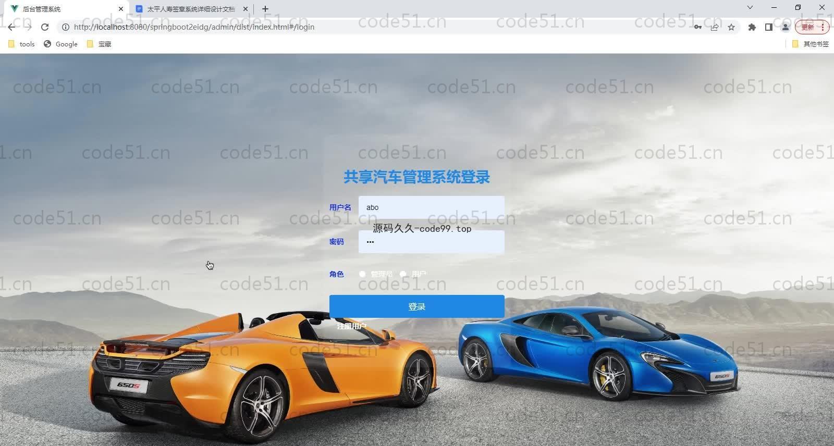Viewport: 834px width, 446px height.
Task: Focus the 密码 password field
Action: [x=432, y=242]
